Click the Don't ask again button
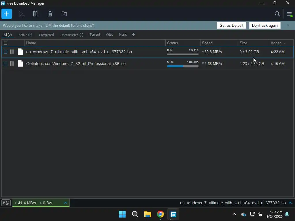 [265, 25]
